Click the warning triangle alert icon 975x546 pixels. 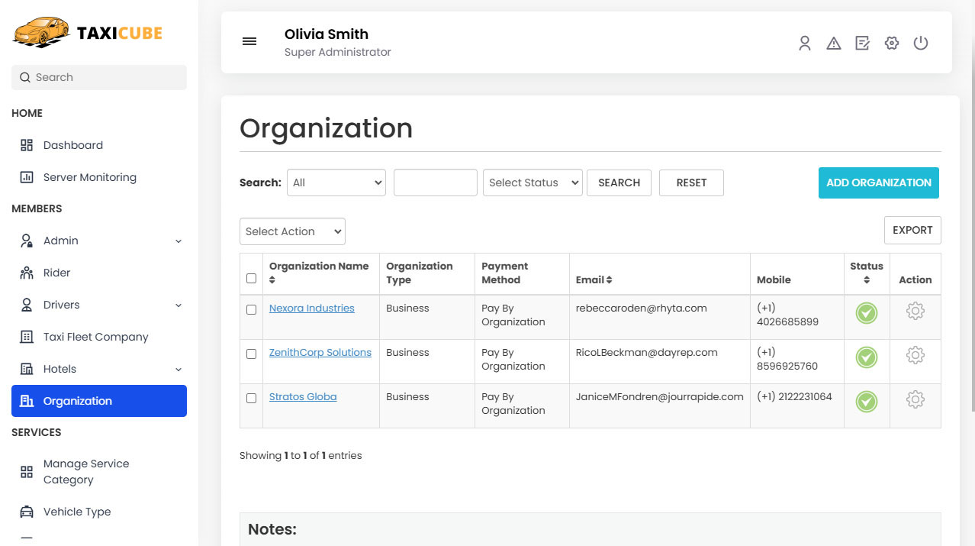tap(833, 44)
